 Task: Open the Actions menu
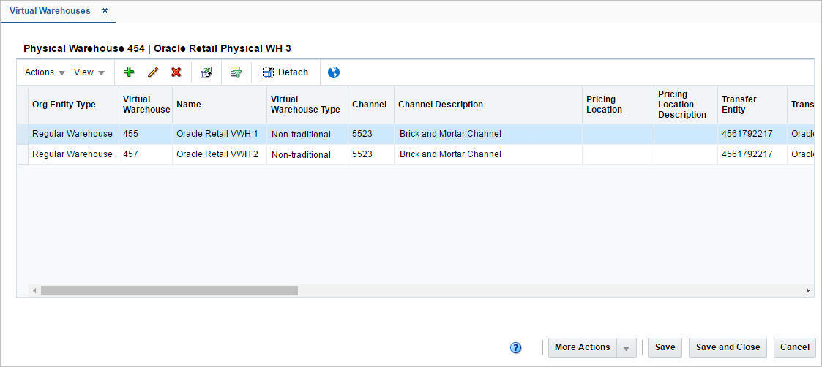click(45, 72)
